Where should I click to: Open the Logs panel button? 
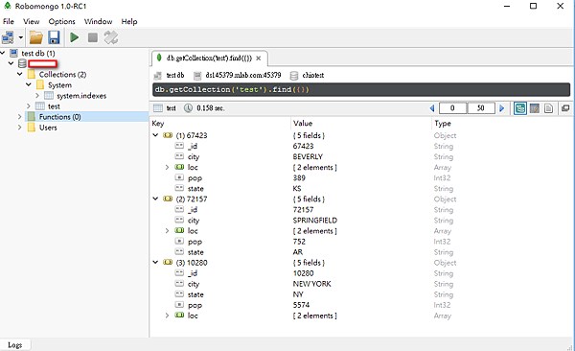click(15, 344)
